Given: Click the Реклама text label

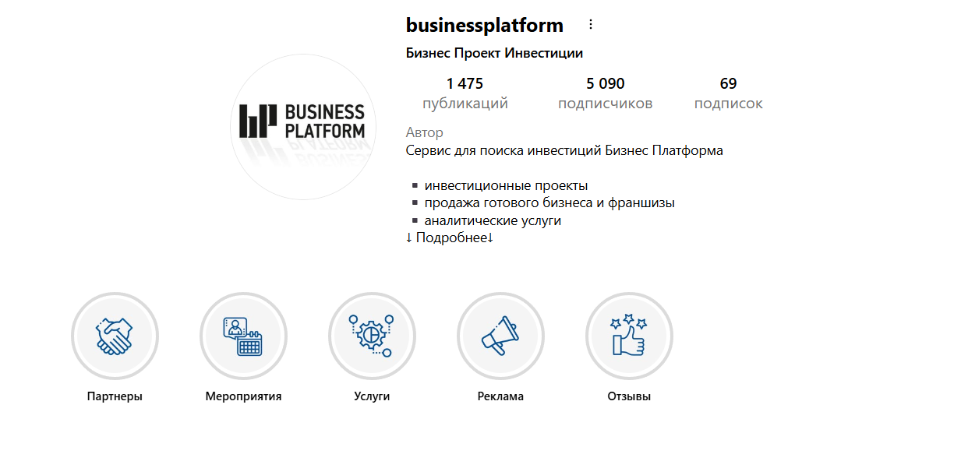Looking at the screenshot, I should 500,396.
